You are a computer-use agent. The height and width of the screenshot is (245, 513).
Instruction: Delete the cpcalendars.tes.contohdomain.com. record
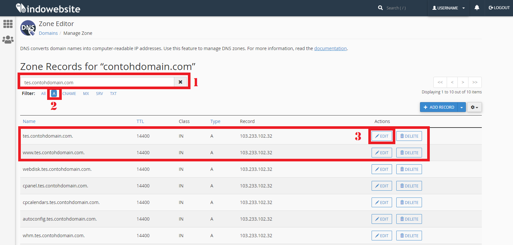click(409, 202)
